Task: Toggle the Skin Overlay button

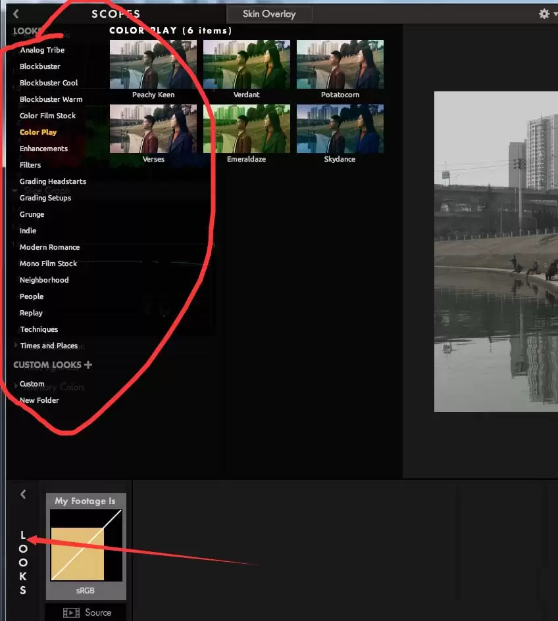Action: click(269, 14)
